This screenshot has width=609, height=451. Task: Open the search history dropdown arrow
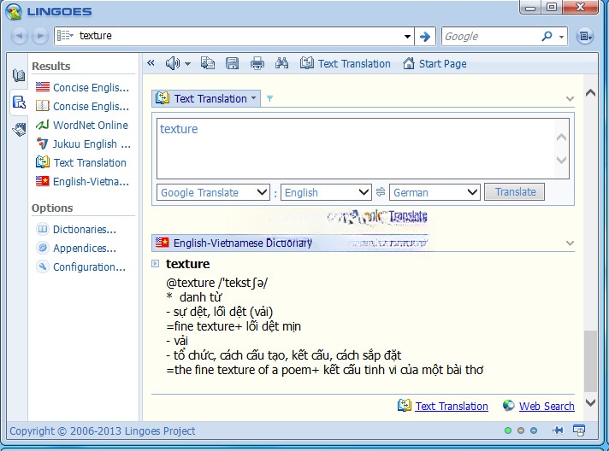tap(407, 37)
